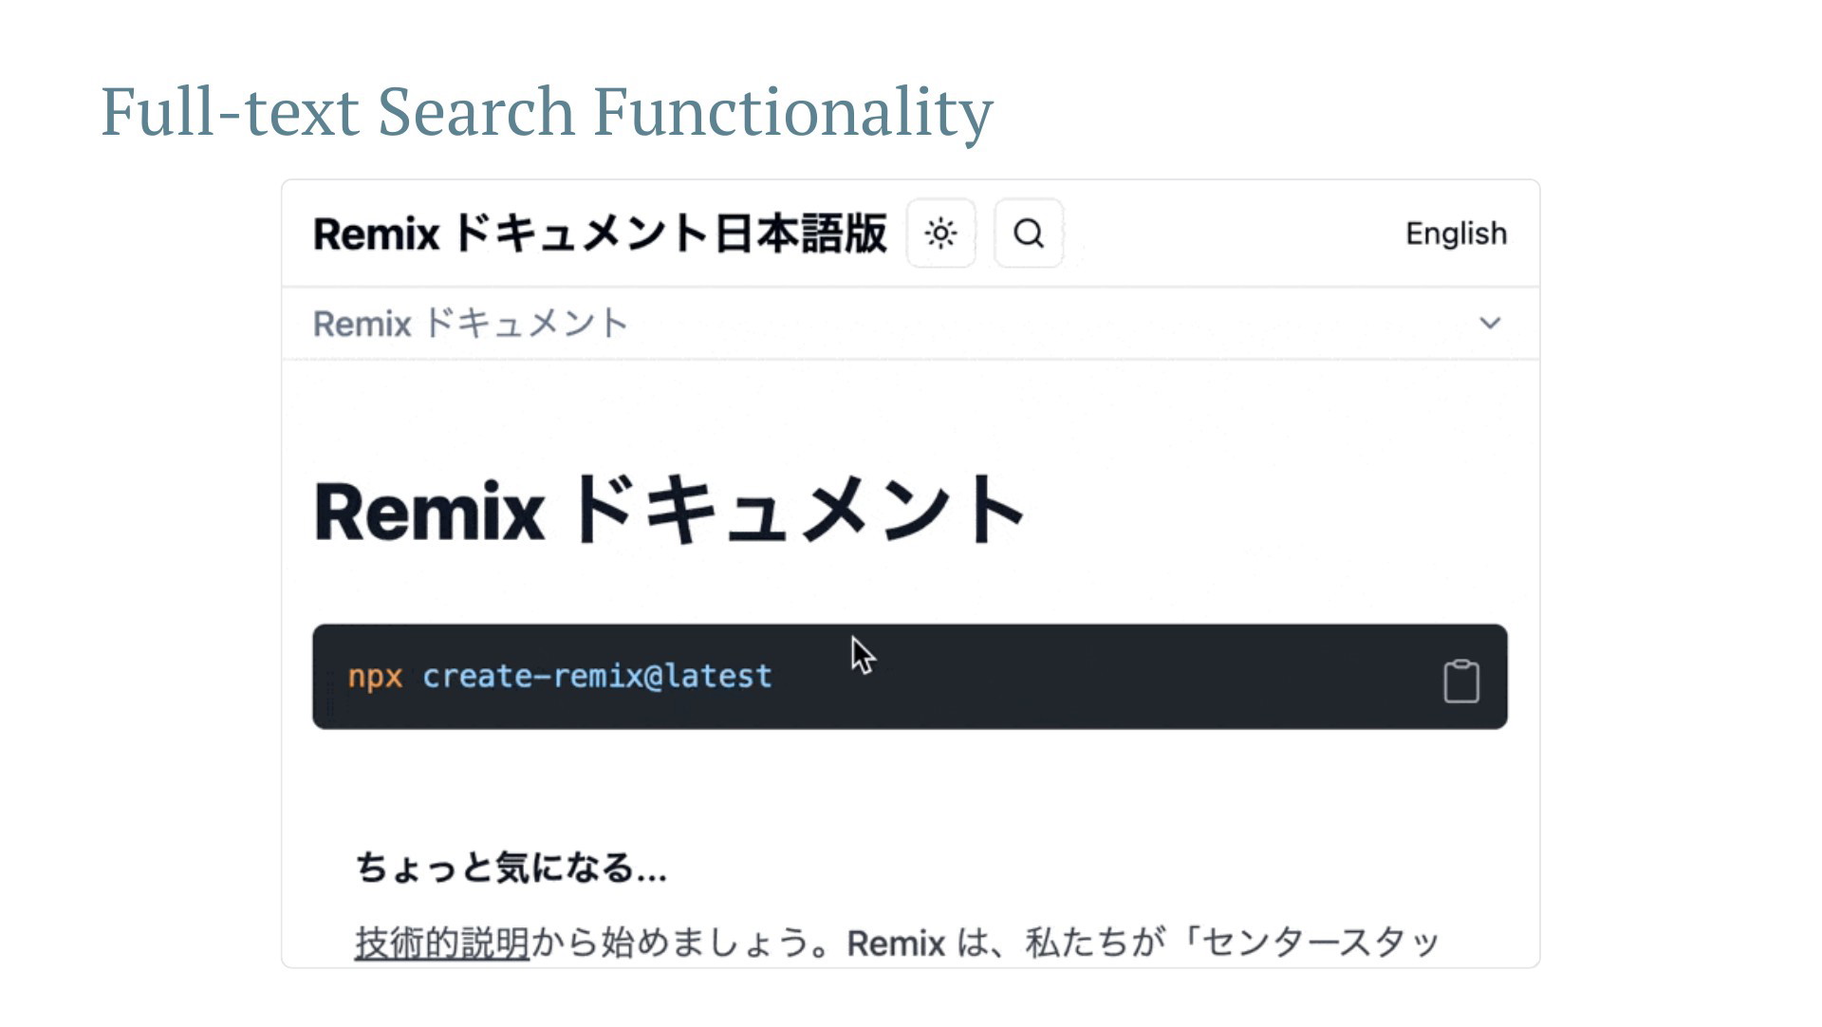Expand the Remix ドキュメント menu chevron
Viewport: 1822px width, 1027px height.
tap(1490, 324)
